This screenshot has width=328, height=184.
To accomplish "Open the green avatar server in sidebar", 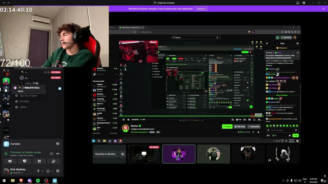I will (6, 81).
